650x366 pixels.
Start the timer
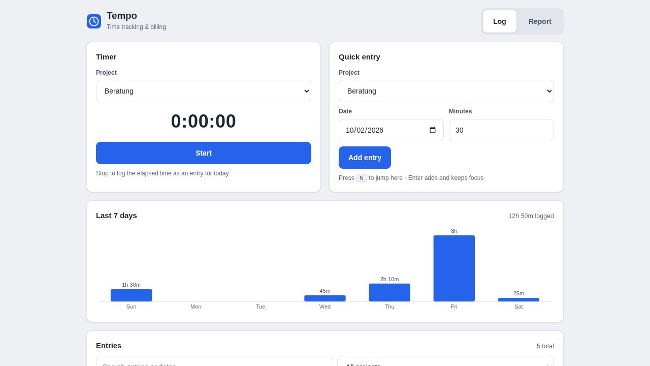[204, 153]
